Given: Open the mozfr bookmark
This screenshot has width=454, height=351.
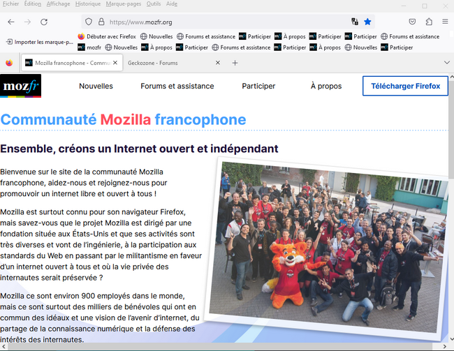Looking at the screenshot, I should (x=89, y=47).
